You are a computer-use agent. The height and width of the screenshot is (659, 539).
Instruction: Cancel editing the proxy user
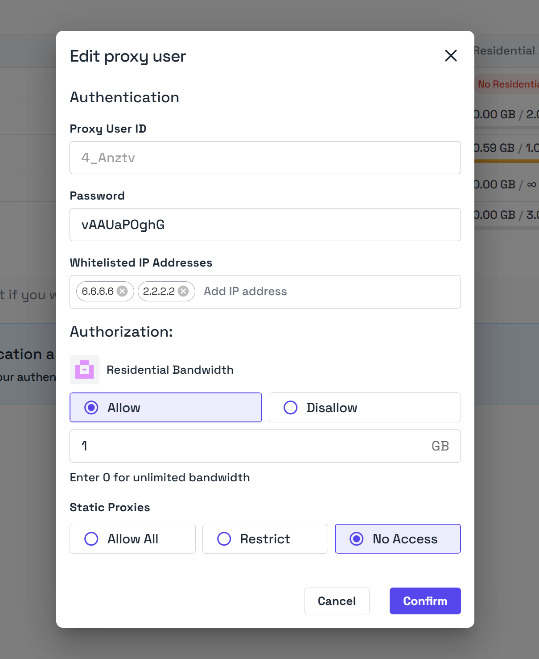pyautogui.click(x=337, y=601)
